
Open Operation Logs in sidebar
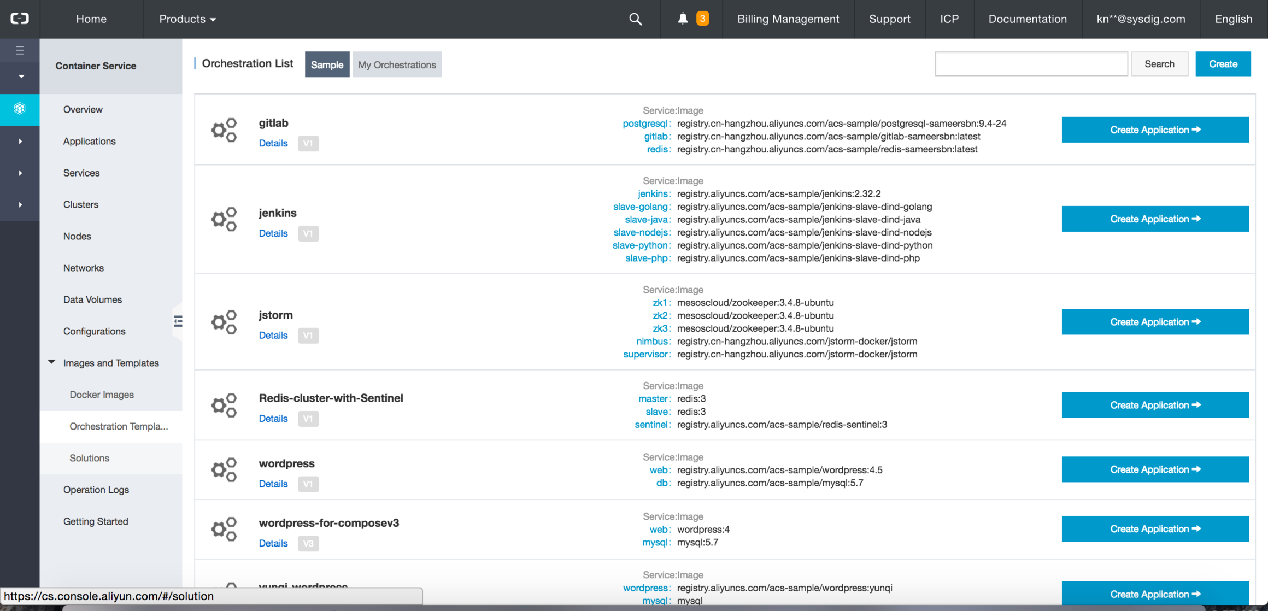[x=96, y=490]
